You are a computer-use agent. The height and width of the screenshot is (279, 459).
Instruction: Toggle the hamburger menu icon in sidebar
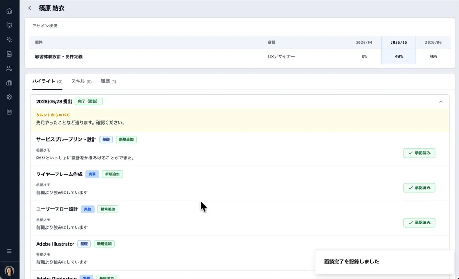9,251
